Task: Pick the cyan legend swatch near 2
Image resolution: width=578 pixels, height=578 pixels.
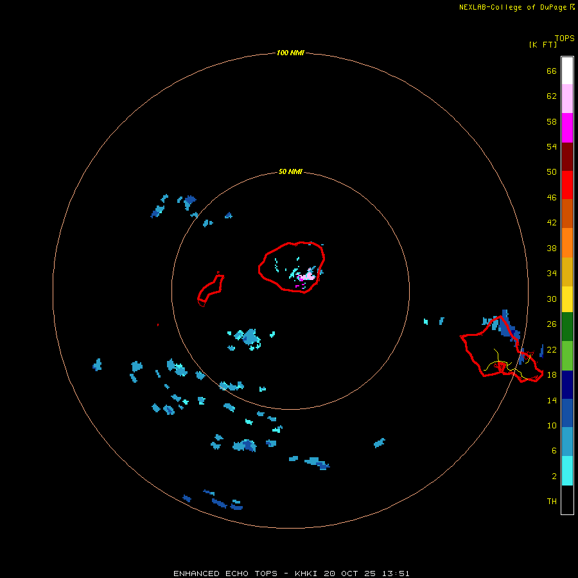Action: pos(567,471)
